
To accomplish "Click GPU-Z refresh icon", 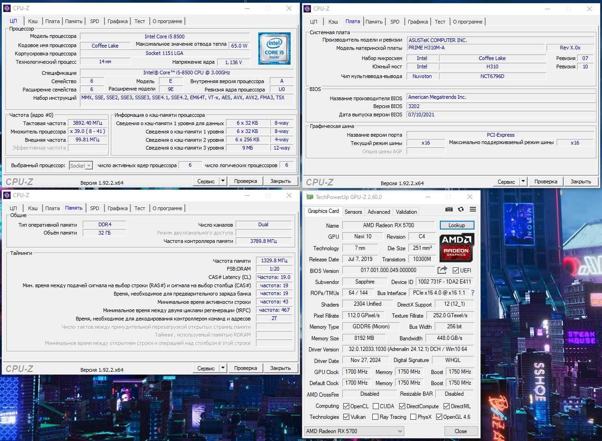I will point(461,209).
